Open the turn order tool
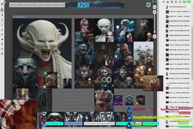Screen dimensions: 193x129 click(2, 49)
